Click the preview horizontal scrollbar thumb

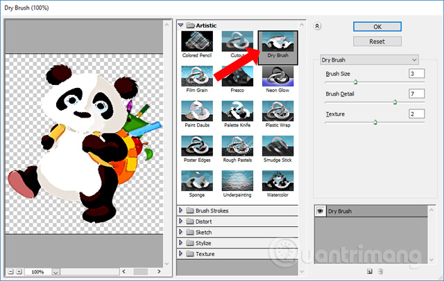pyautogui.click(x=141, y=271)
